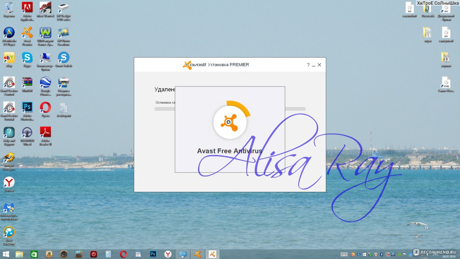Select the Most Wanted game shortcut

[x=45, y=10]
